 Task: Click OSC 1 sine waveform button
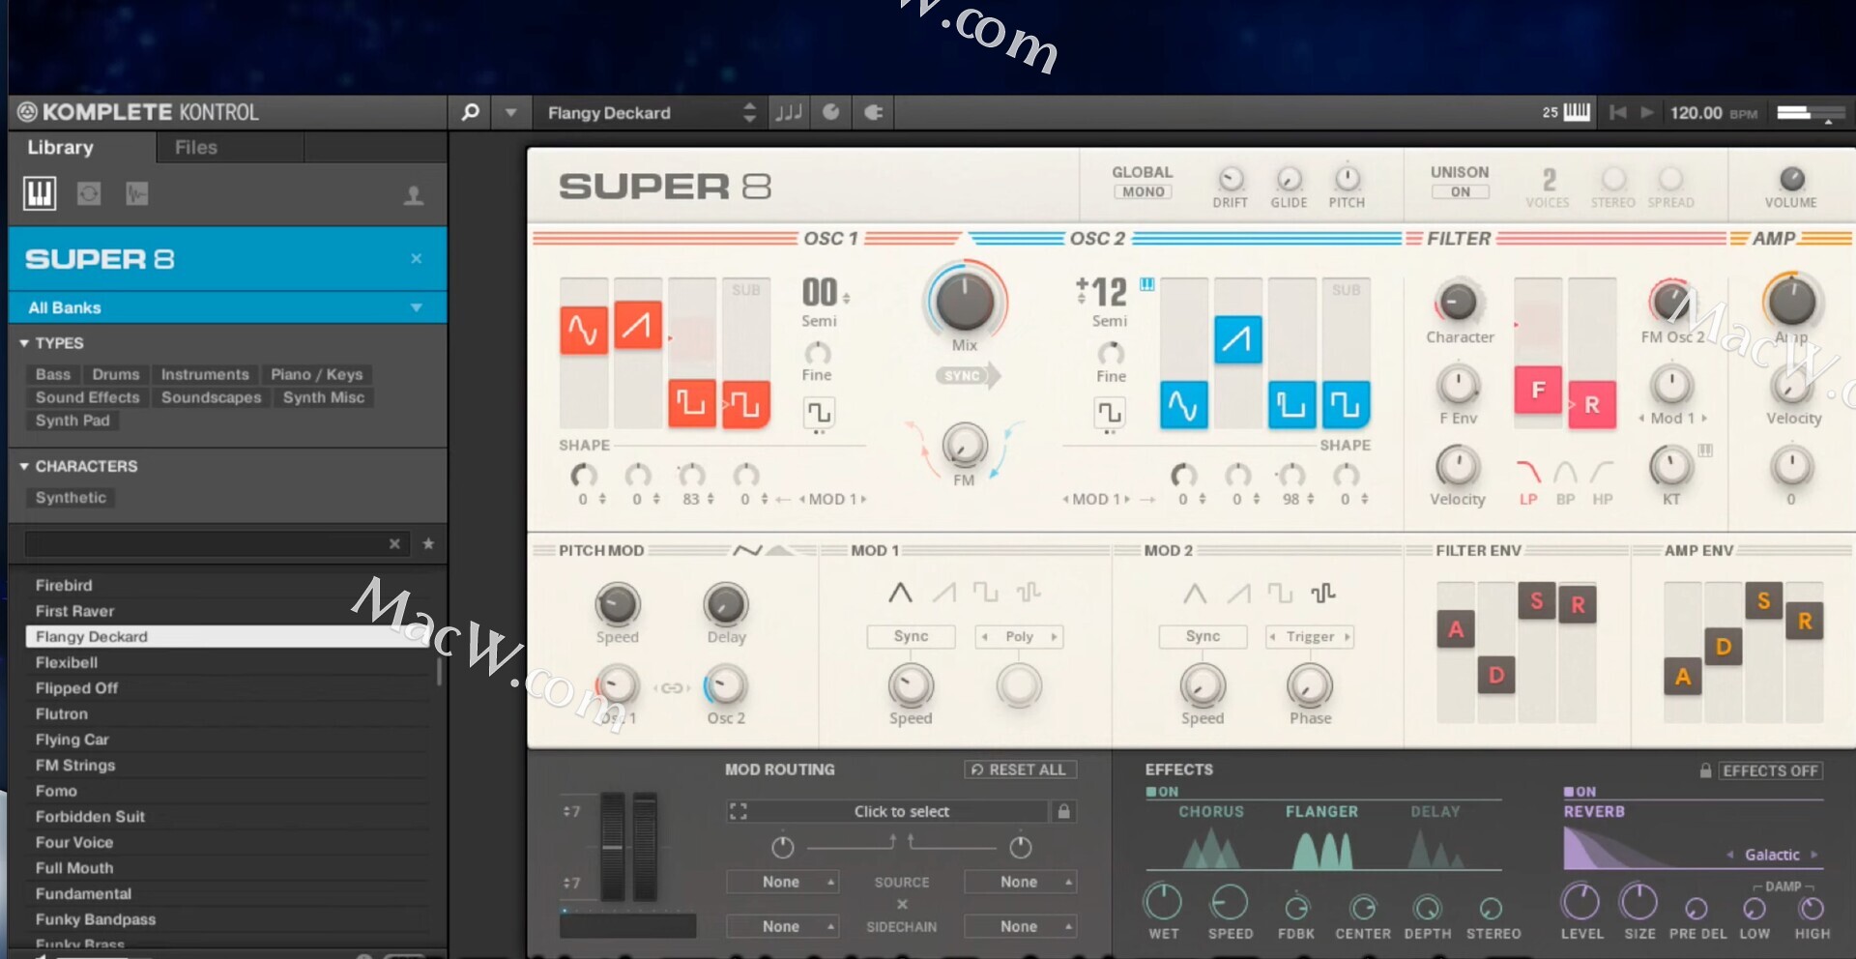tap(584, 330)
